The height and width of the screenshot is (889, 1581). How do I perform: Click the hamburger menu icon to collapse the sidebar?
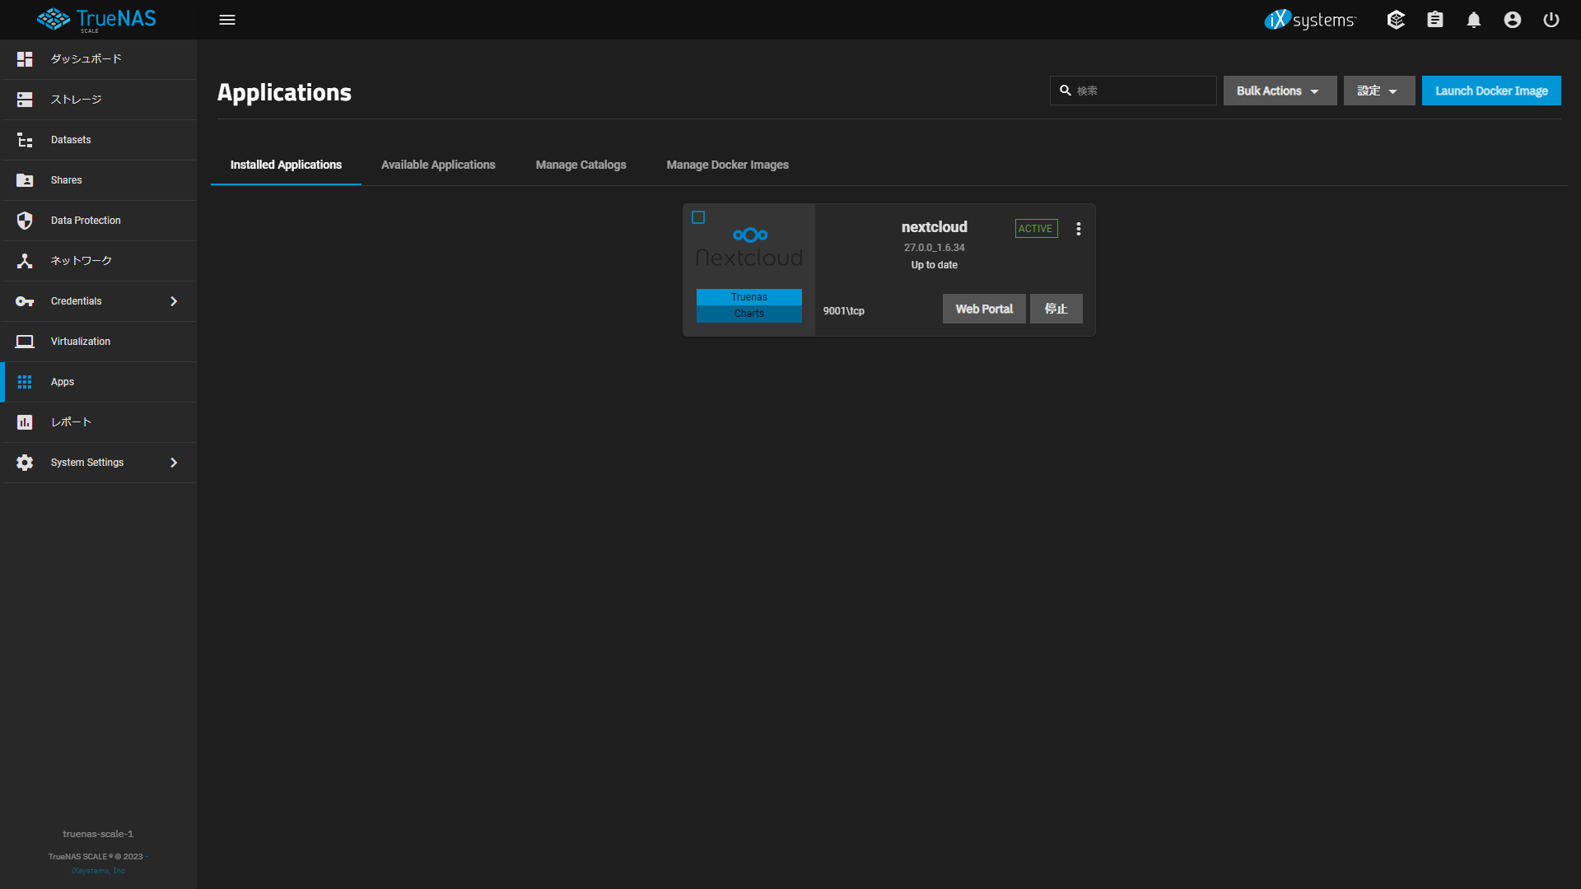pyautogui.click(x=227, y=20)
